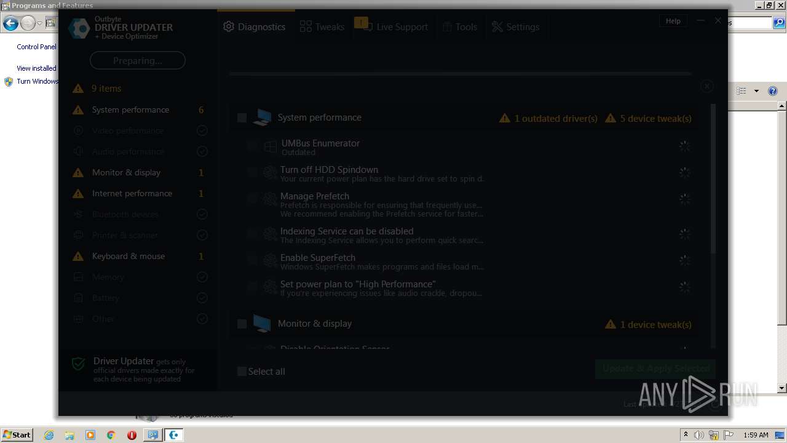Screen dimensions: 787x443
Task: Click the checkmark next to Bluetooth devices
Action: point(202,214)
